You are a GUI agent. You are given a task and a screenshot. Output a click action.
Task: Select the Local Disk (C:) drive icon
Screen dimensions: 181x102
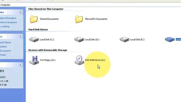34,39
